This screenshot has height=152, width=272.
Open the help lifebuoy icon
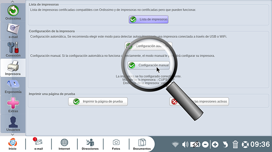(245, 145)
